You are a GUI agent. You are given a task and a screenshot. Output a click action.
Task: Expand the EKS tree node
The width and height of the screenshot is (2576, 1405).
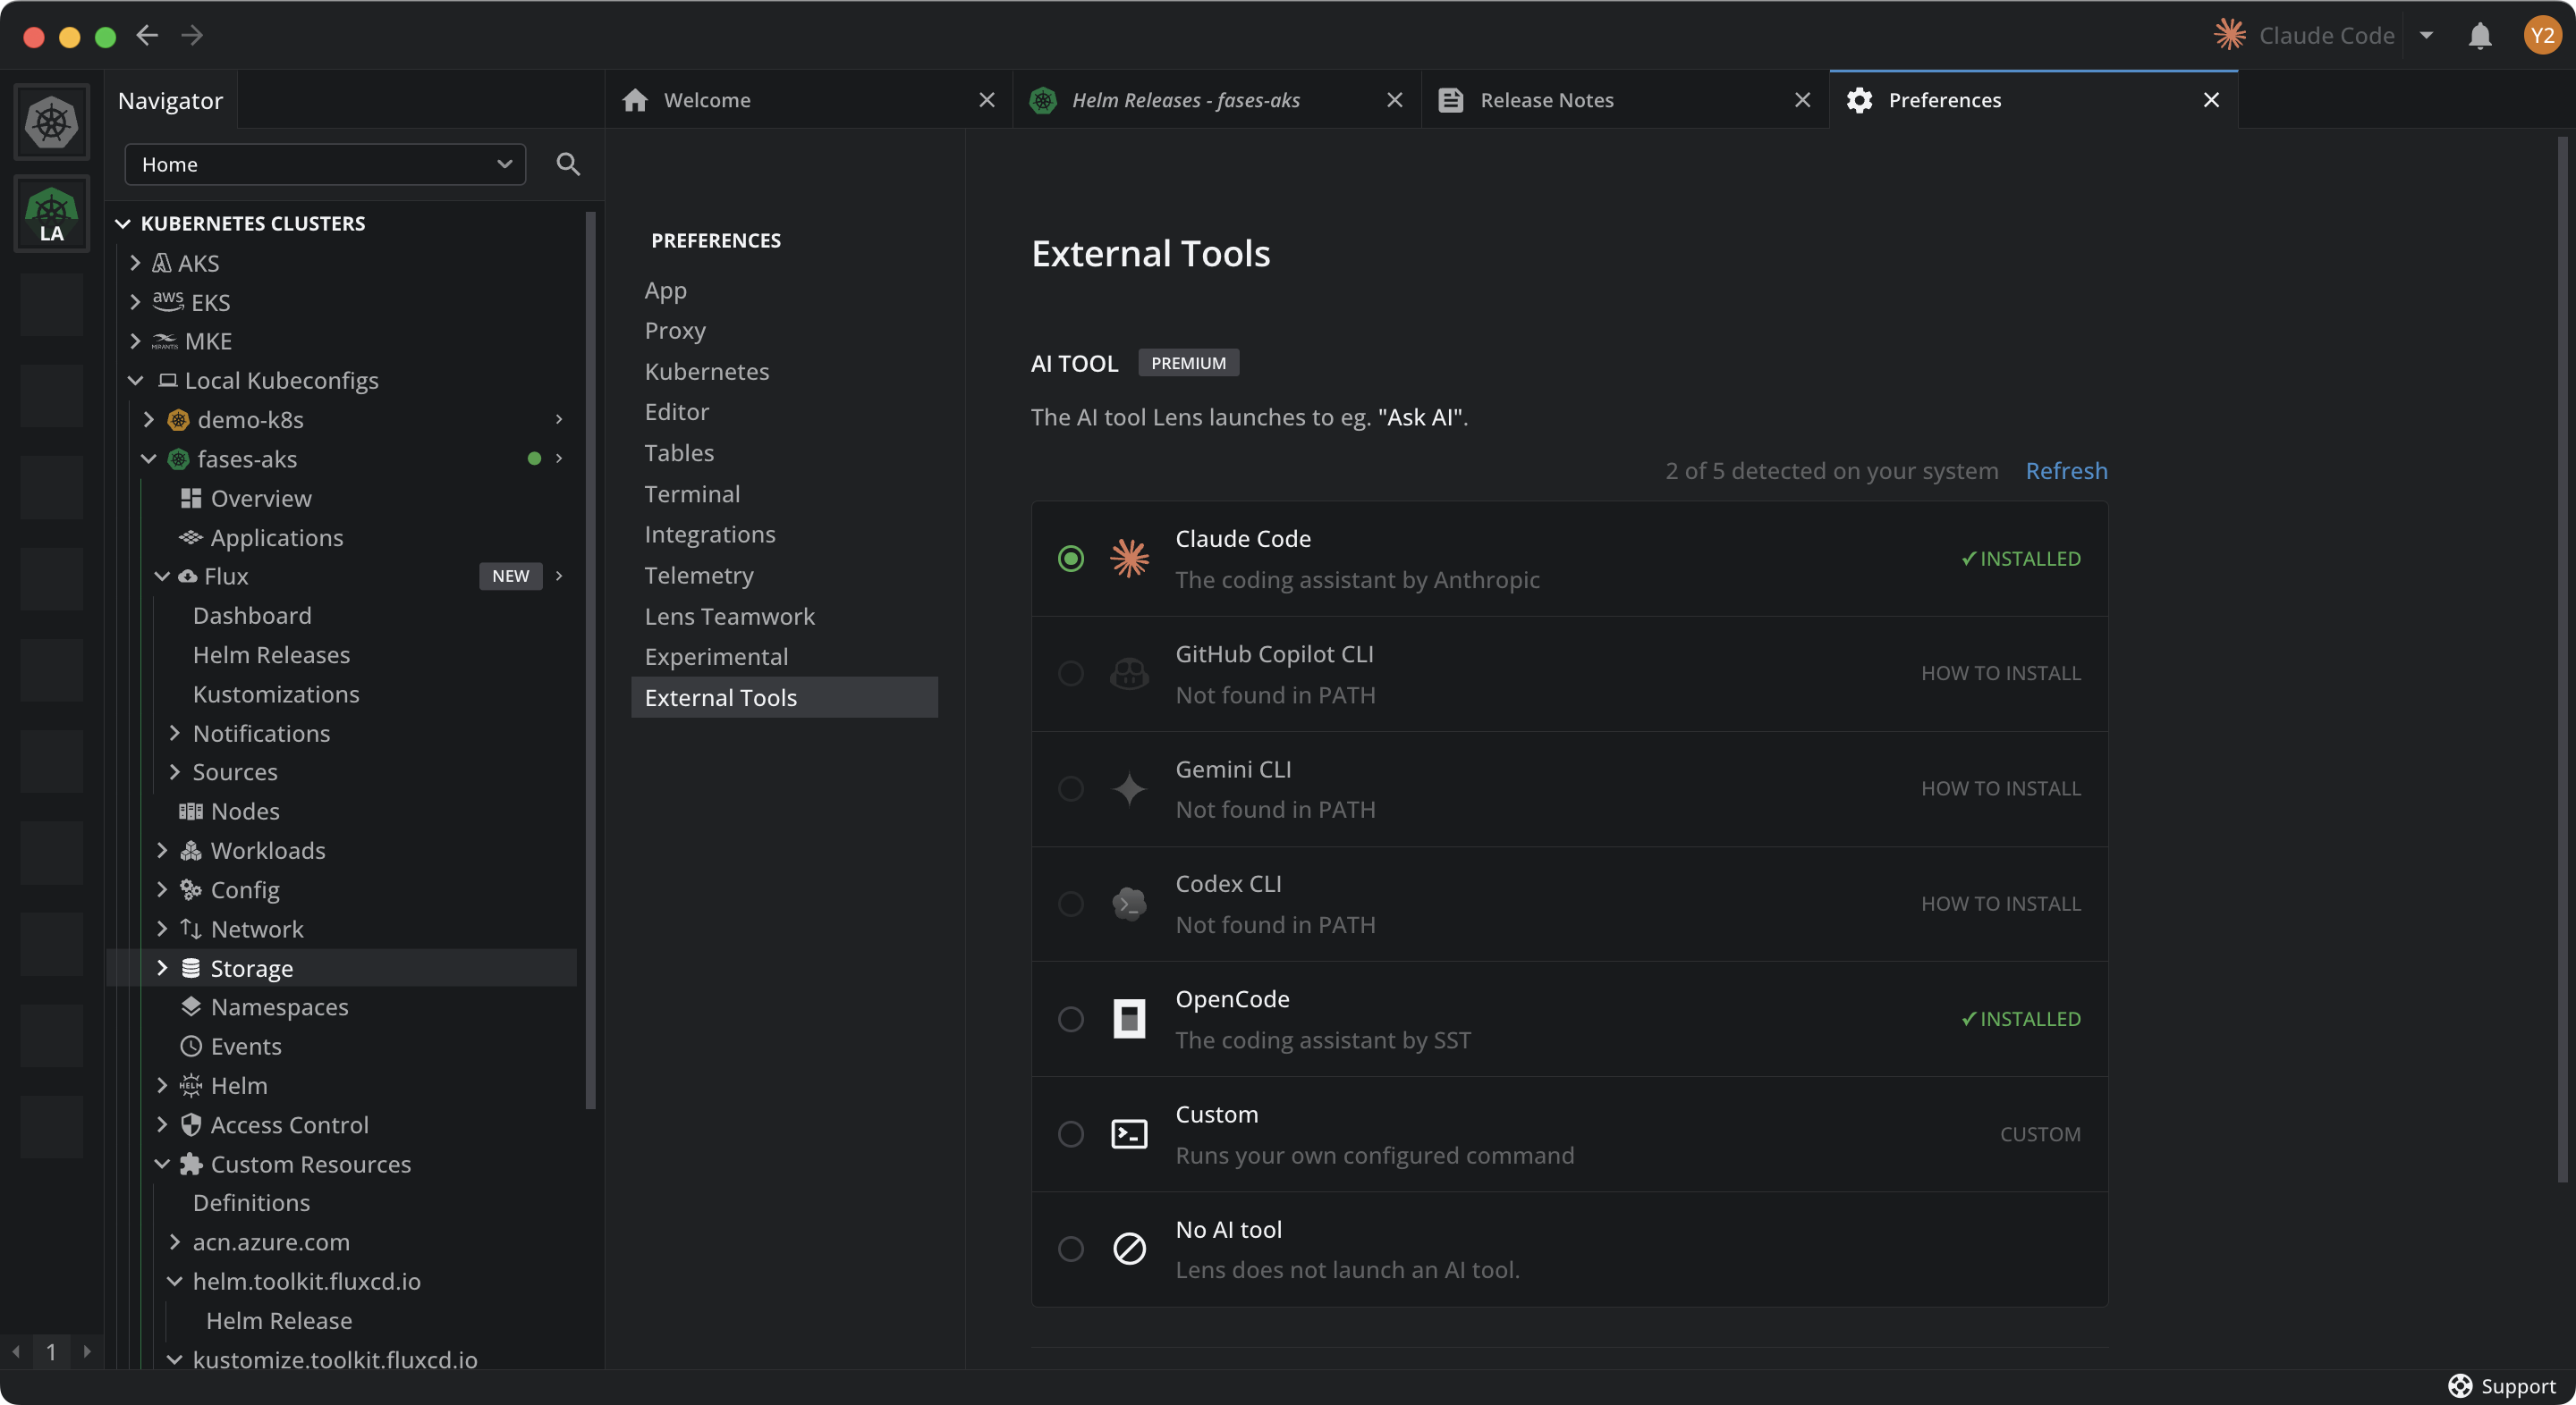pyautogui.click(x=135, y=302)
